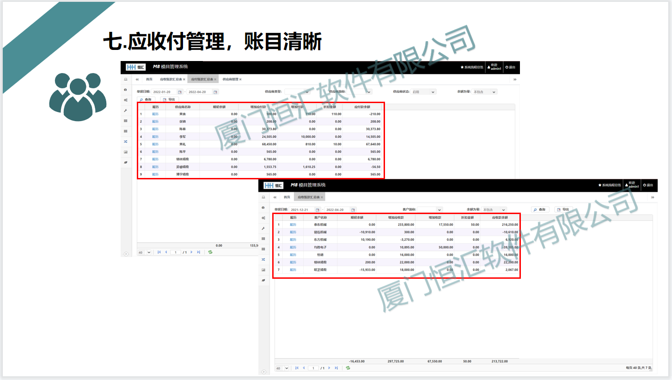Click 查询 button in lower window
Image resolution: width=672 pixels, height=380 pixels.
pyautogui.click(x=540, y=209)
